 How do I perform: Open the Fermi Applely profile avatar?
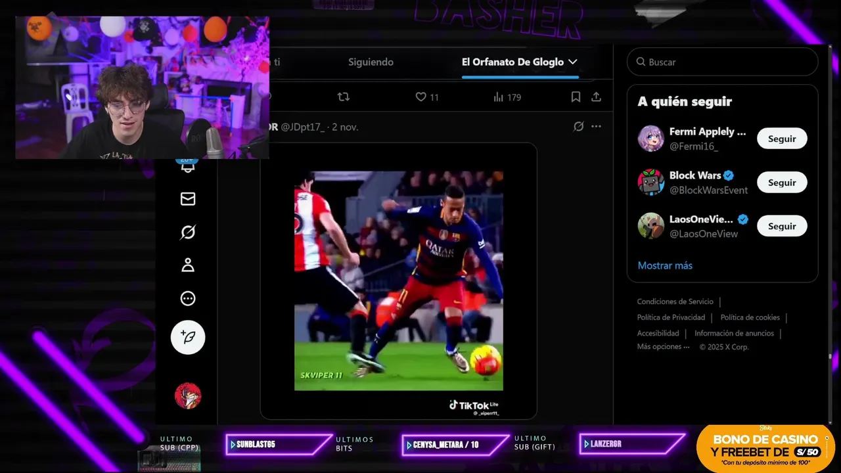click(650, 139)
